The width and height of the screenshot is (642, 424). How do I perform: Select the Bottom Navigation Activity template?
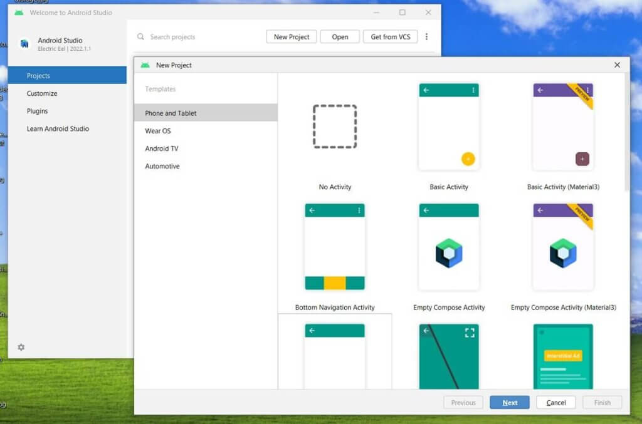click(x=335, y=247)
